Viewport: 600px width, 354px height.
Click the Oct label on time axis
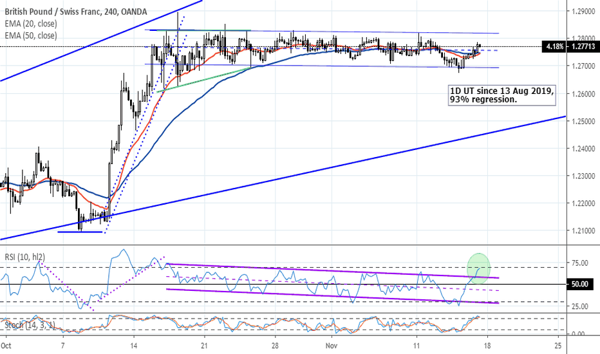tap(6, 346)
